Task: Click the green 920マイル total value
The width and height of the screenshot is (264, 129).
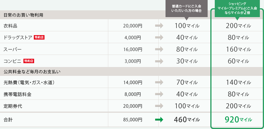Action: pos(238,120)
